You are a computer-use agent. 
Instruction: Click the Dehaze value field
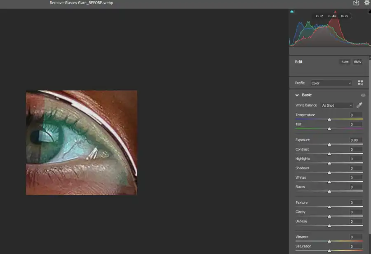(x=356, y=221)
